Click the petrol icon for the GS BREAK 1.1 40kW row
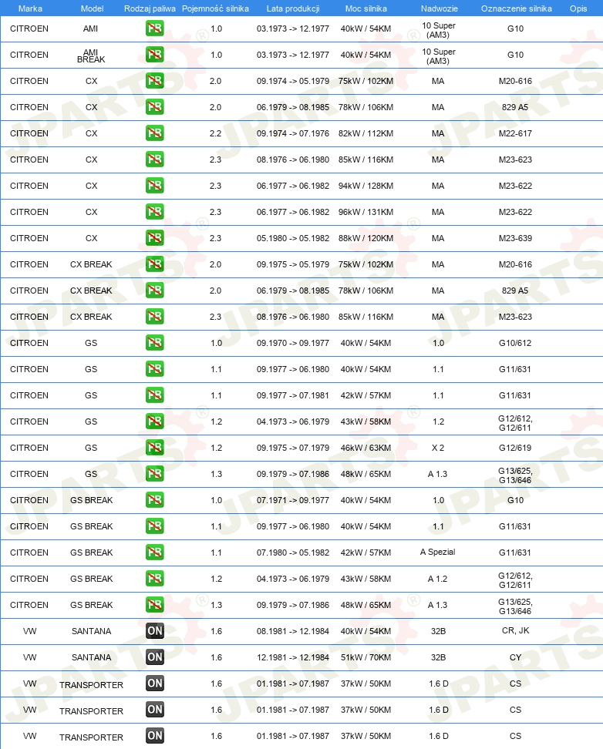The height and width of the screenshot is (749, 603). point(154,526)
